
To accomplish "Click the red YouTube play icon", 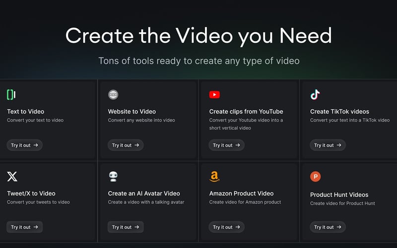I will 214,95.
